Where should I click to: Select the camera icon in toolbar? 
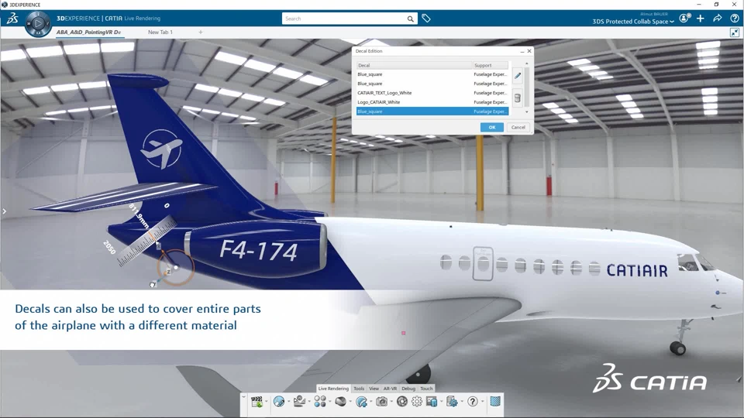[381, 402]
